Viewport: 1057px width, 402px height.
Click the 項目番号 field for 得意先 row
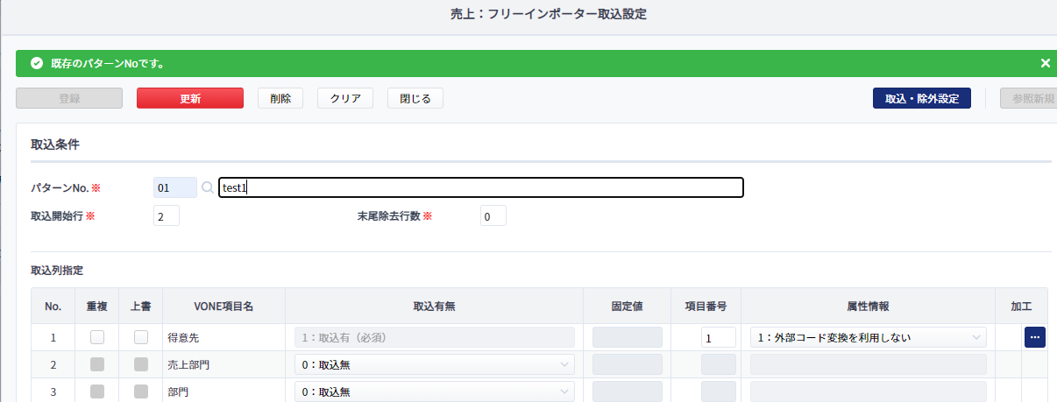719,337
